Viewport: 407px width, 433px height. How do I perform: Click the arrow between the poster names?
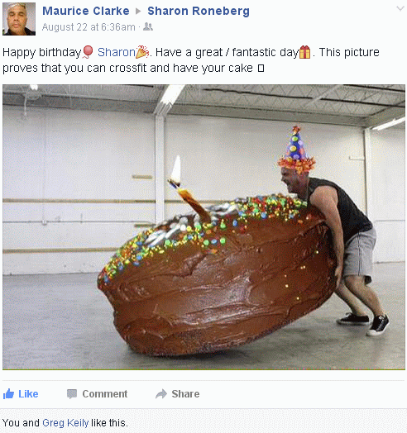point(138,12)
